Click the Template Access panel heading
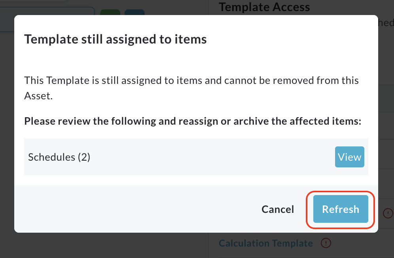Viewport: 394px width, 258px height. (264, 7)
